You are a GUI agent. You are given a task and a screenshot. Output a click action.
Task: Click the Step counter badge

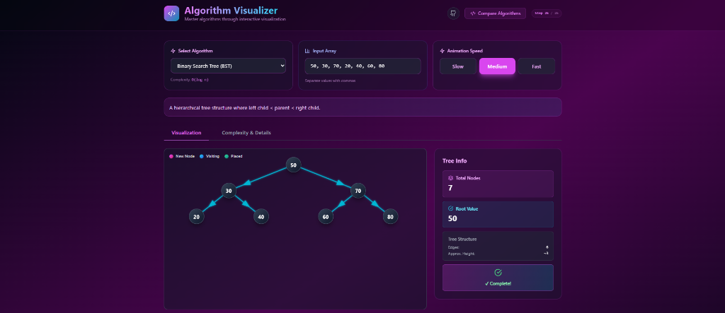point(547,13)
